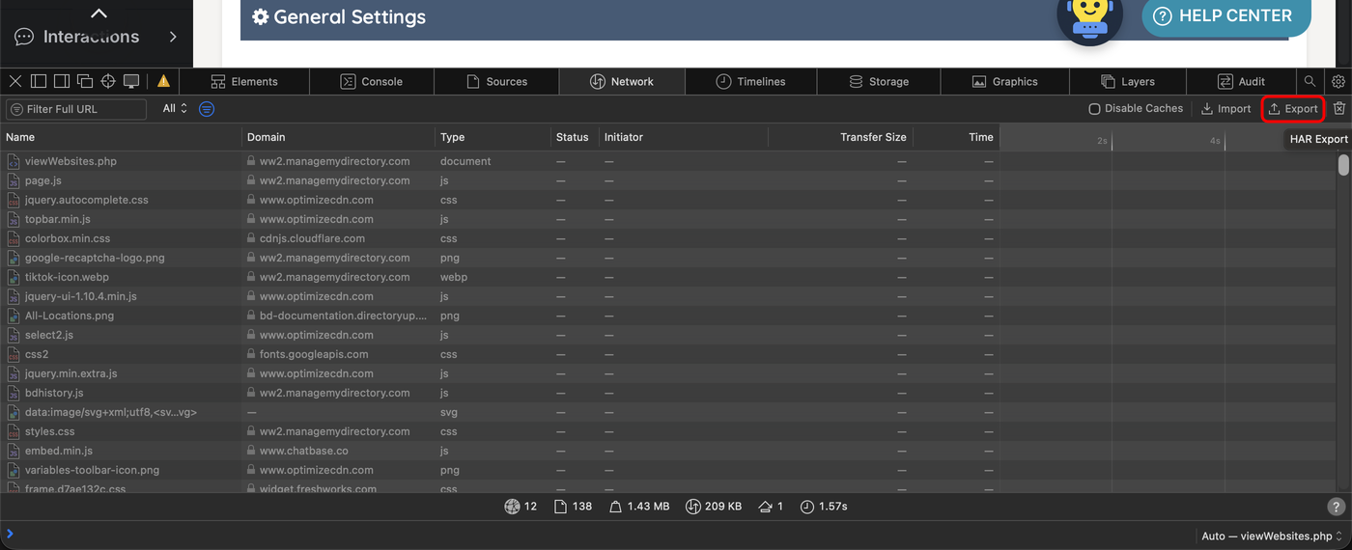Select the tiktok-icon.webp row
Viewport: 1352px width, 550px height.
668,277
